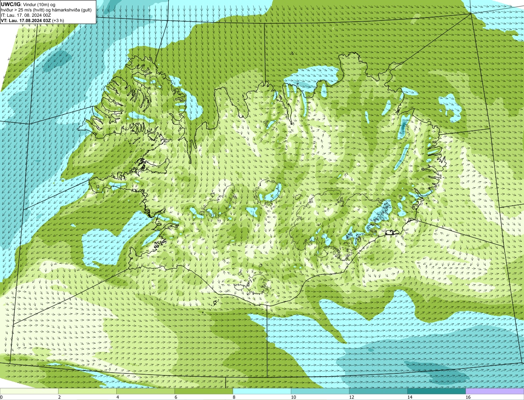Click the "2" scale label
524x400 pixels.
[59, 397]
